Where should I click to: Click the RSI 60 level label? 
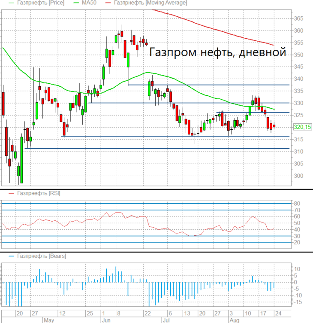pos(297,216)
